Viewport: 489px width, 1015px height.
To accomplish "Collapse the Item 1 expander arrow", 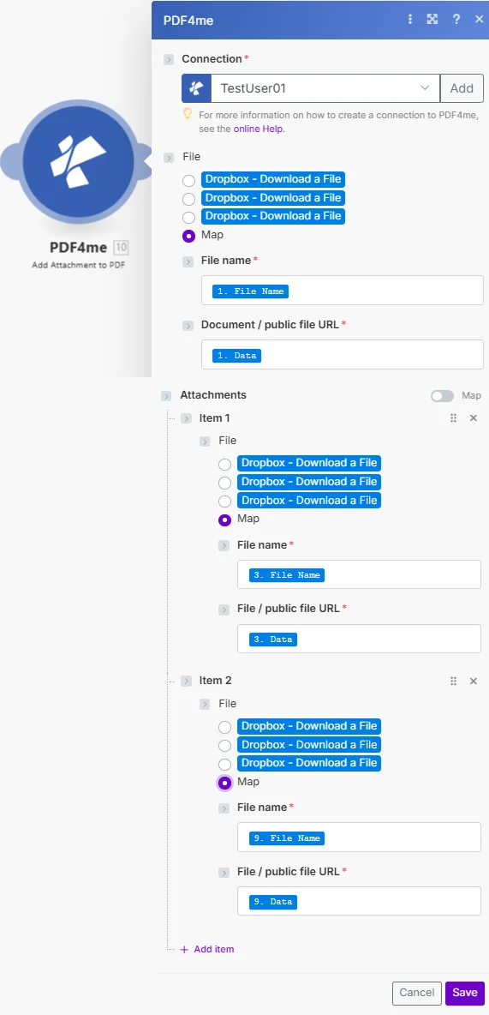I will coord(187,419).
